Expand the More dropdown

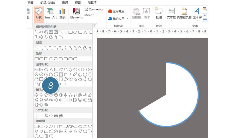click(x=89, y=15)
